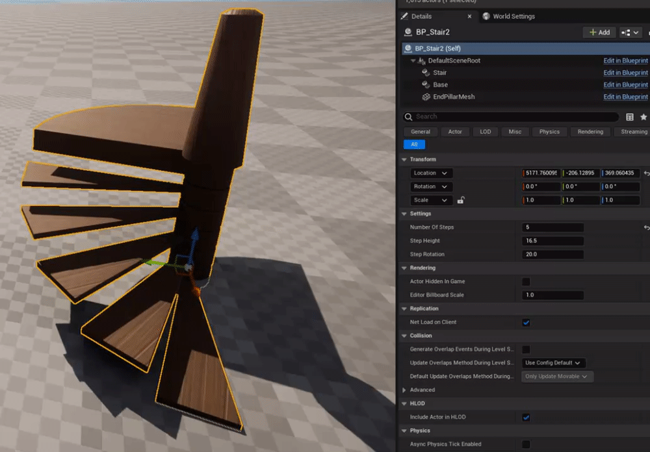Switch to the World Settings tab
The height and width of the screenshot is (452, 650).
513,16
